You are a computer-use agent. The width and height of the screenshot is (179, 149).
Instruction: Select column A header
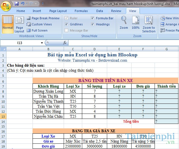[20, 49]
